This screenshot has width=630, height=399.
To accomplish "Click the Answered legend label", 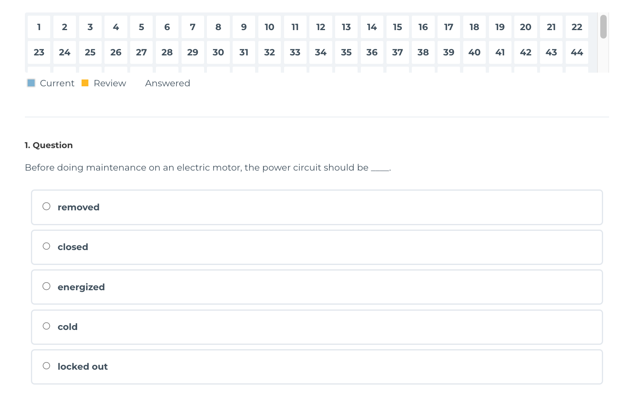I will 167,83.
